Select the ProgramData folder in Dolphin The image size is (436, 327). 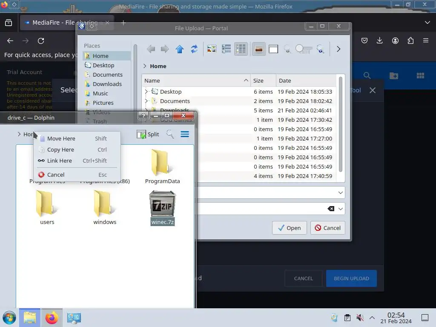(x=162, y=167)
